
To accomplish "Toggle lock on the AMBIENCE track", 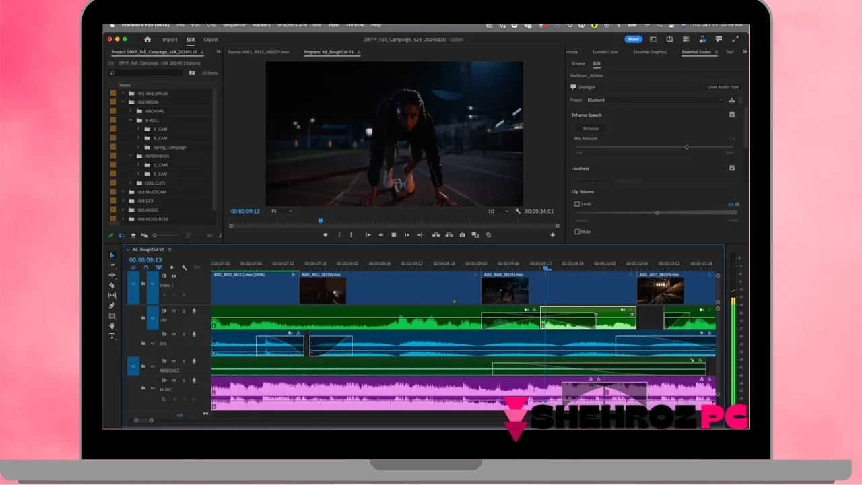I will point(143,366).
